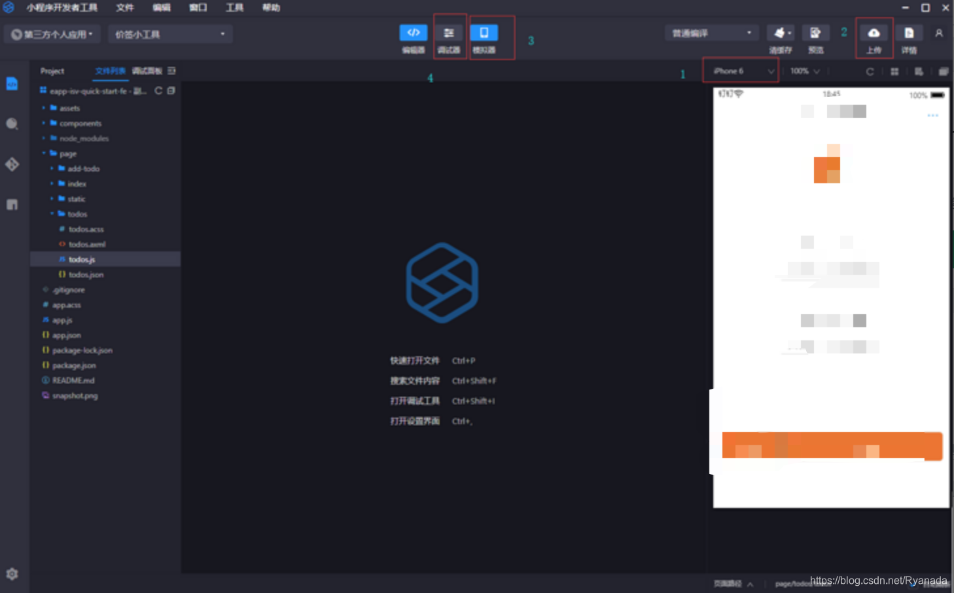
Task: Click the 预览 preview icon
Action: point(815,33)
